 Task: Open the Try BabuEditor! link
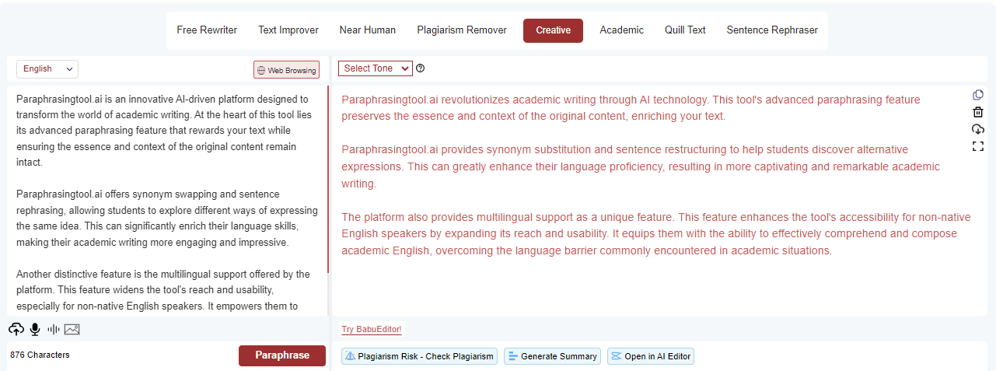372,330
